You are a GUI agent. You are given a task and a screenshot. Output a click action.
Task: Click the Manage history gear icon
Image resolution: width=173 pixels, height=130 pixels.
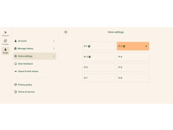(15, 49)
